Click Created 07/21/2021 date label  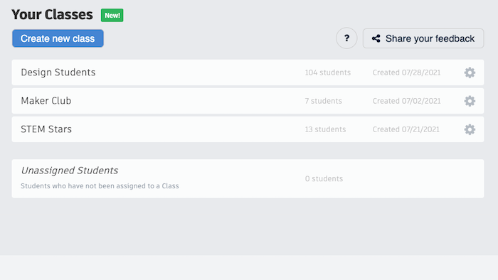tap(406, 129)
